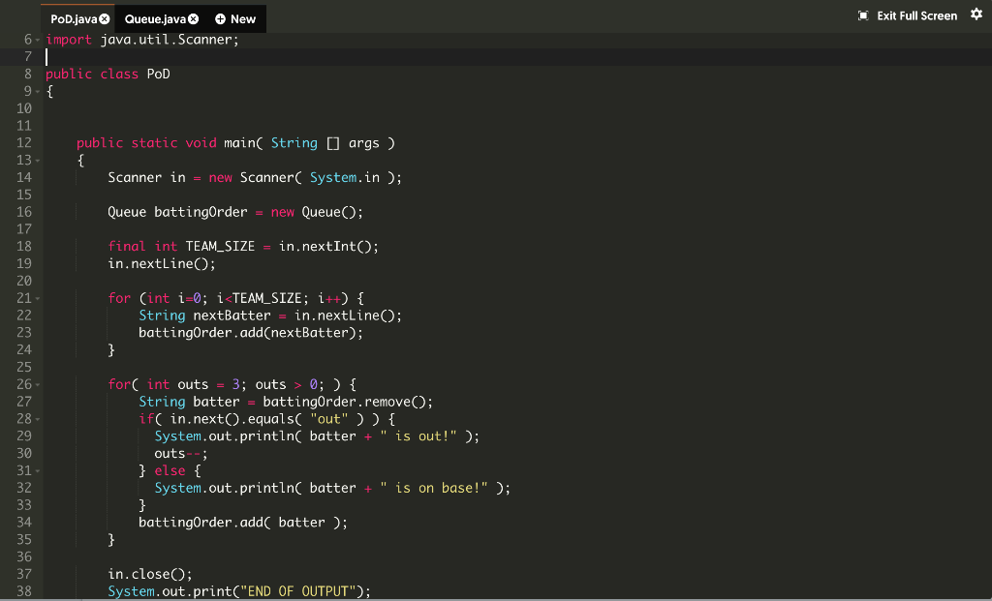This screenshot has width=992, height=601.
Task: Collapse the for loop fold at line 21
Action: 38,298
